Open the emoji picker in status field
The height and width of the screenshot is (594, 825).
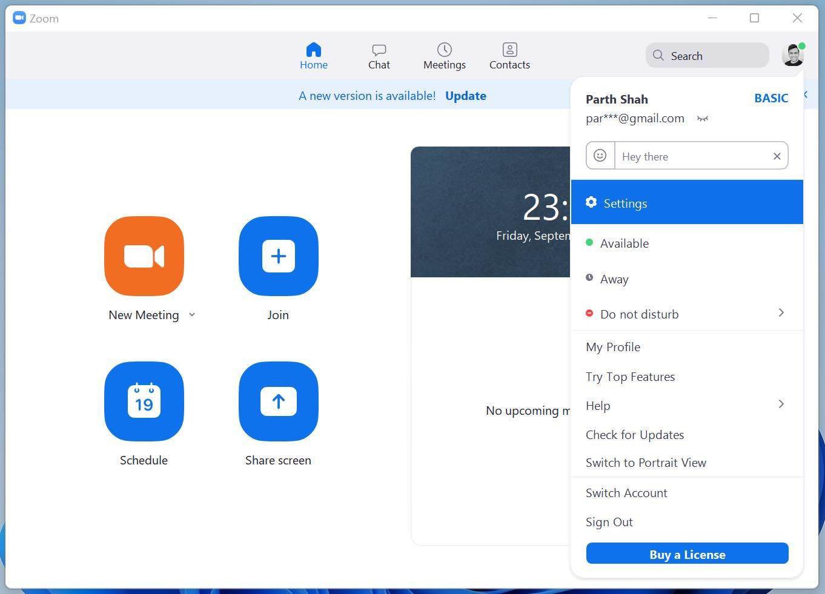pyautogui.click(x=600, y=156)
